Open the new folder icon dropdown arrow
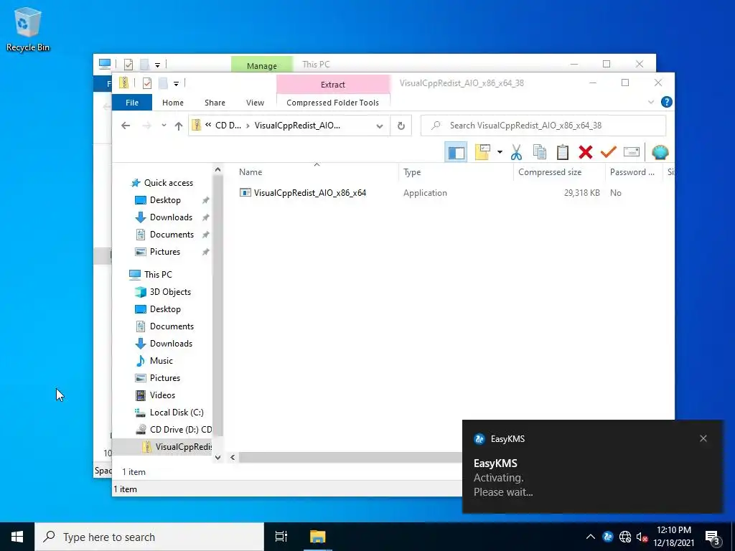Image resolution: width=735 pixels, height=551 pixels. (500, 152)
